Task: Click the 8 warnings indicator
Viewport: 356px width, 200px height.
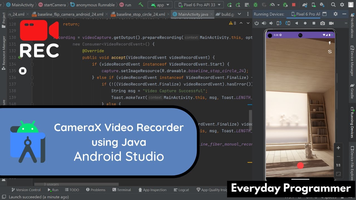Action: (233, 23)
